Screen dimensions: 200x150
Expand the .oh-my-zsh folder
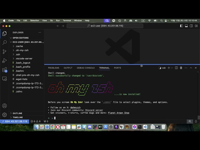click(27, 50)
